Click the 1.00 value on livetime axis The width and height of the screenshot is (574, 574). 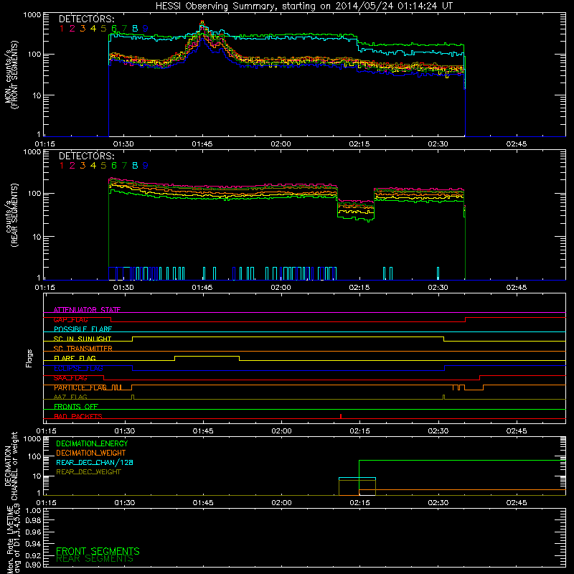coord(33,510)
